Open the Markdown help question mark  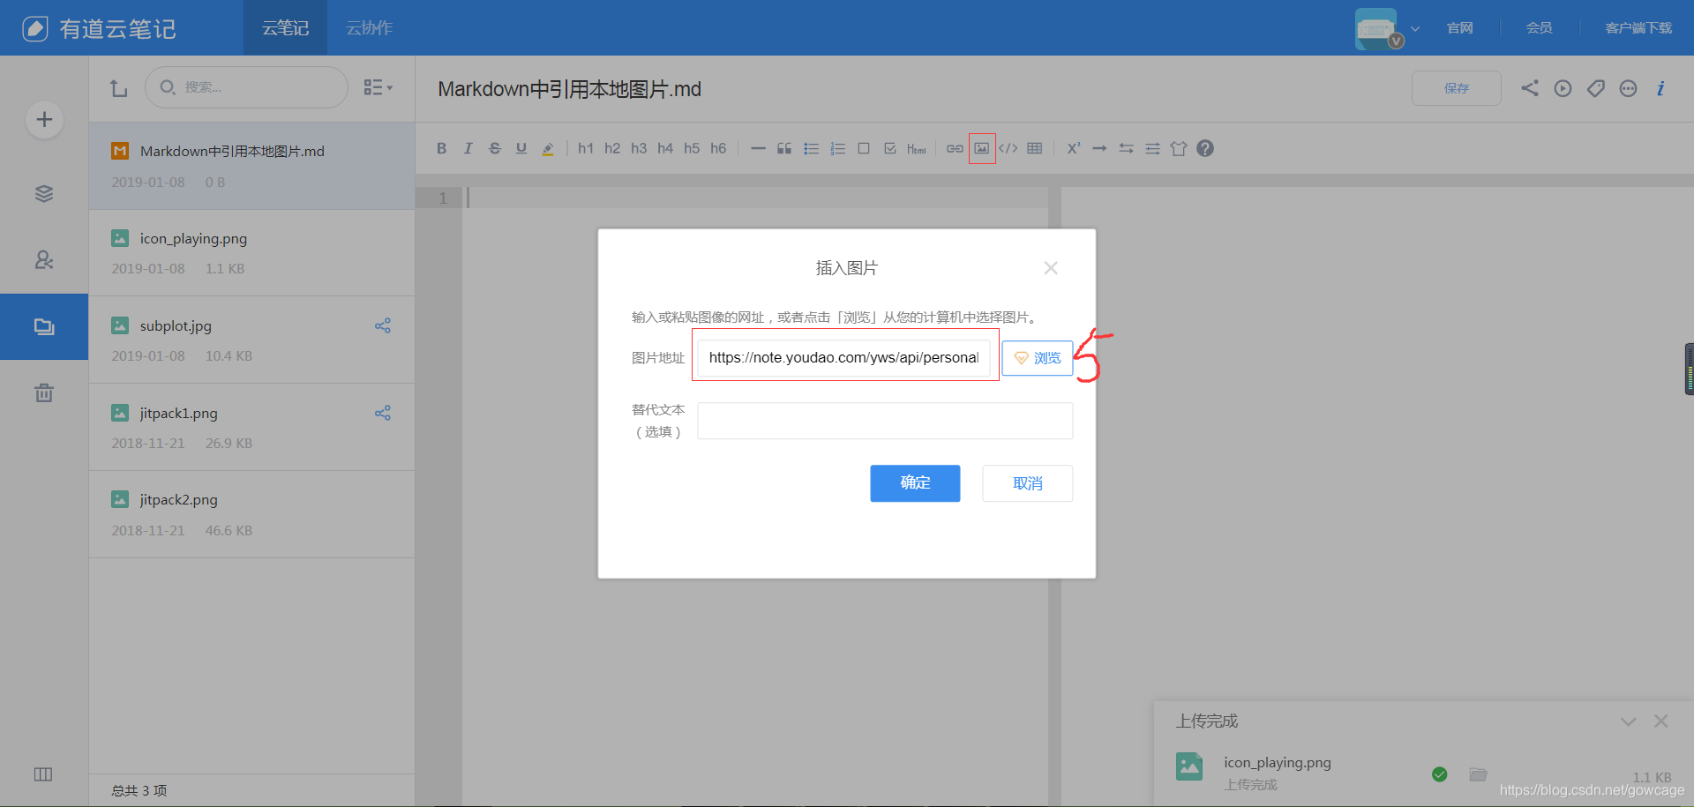pos(1205,148)
